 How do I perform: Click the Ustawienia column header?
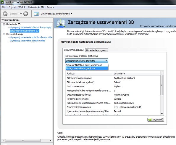(x=137, y=74)
